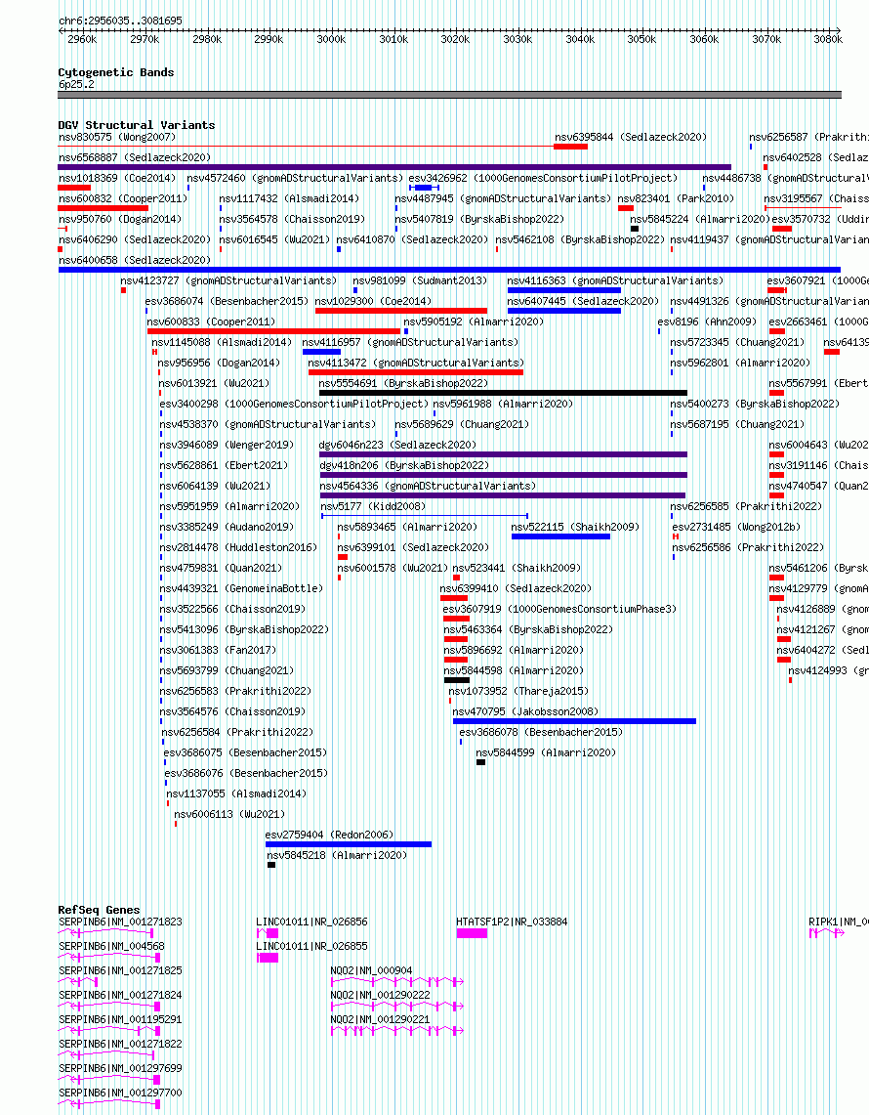Image resolution: width=869 pixels, height=1115 pixels.
Task: Select the SERPINB6 NM_001271823 transcript glyph
Action: pos(105,933)
